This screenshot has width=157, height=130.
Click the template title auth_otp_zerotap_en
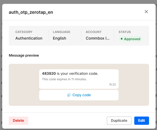click(x=31, y=12)
